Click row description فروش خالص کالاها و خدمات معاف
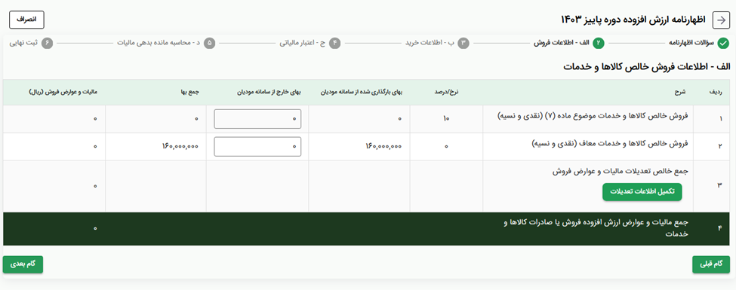The image size is (736, 290). pos(610,144)
